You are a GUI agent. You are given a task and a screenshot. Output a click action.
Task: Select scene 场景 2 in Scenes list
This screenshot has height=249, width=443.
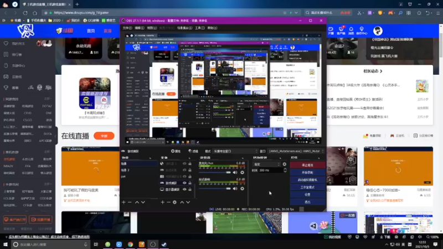[139, 170]
